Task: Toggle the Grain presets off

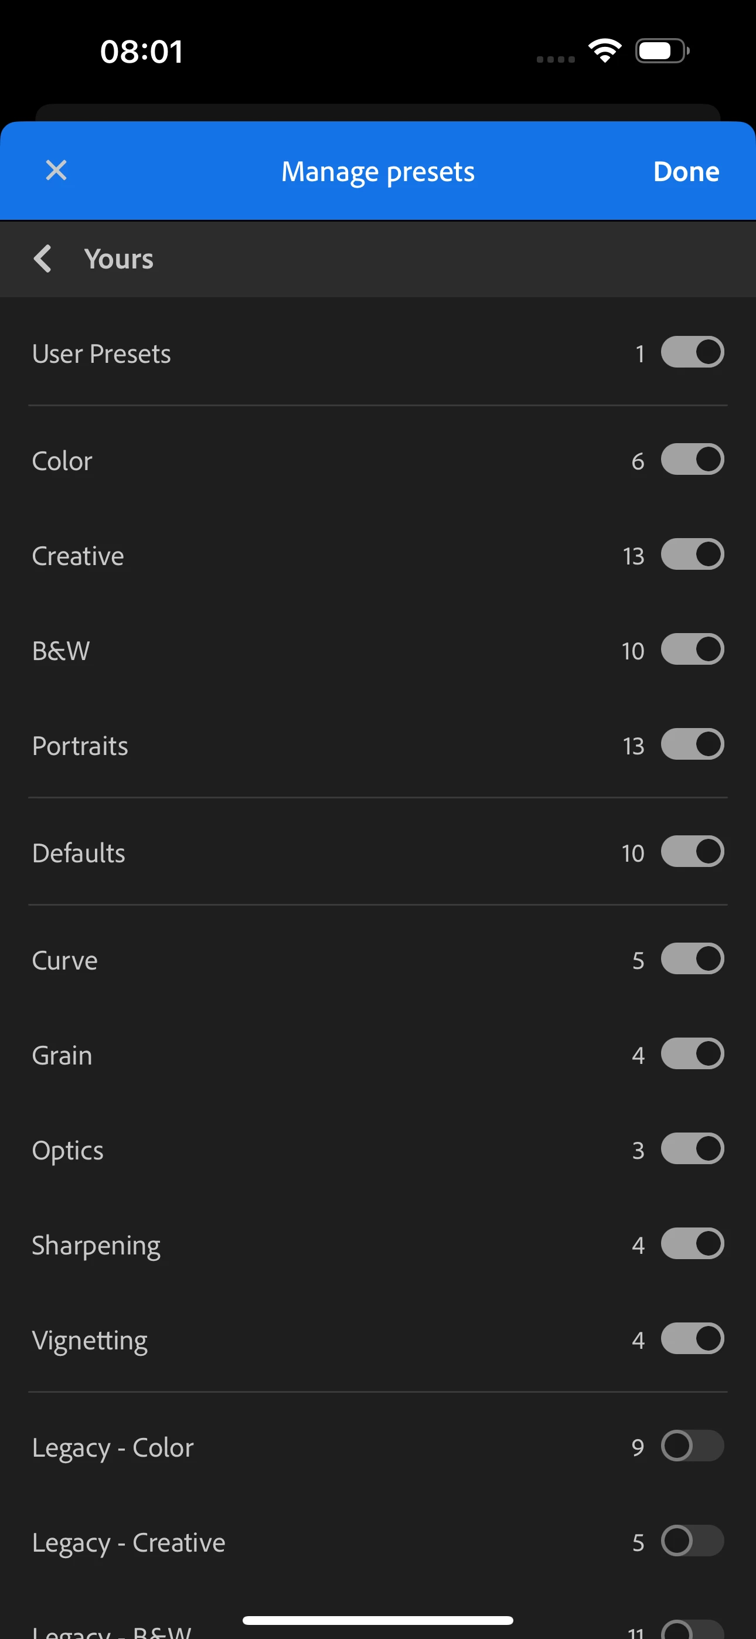Action: click(692, 1055)
